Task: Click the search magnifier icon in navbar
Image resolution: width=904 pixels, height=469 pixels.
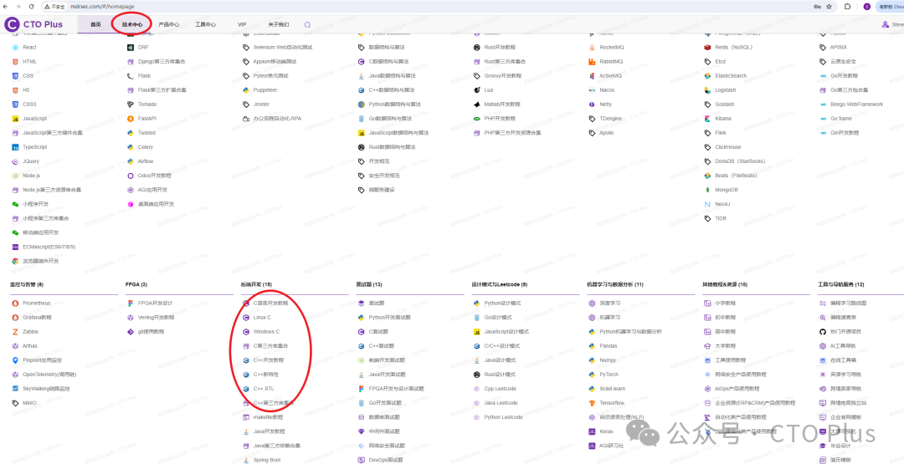Action: coord(307,25)
